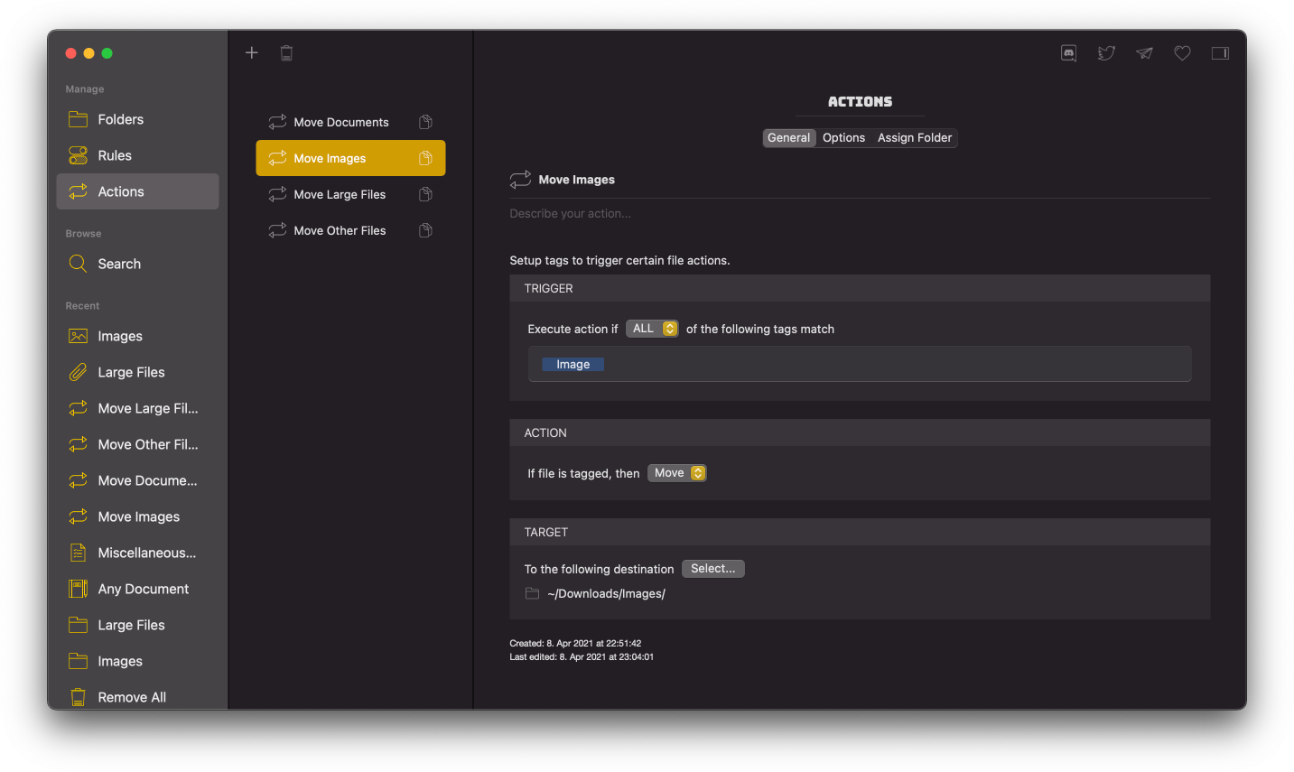Click the heart icon in toolbar
This screenshot has width=1294, height=772.
(x=1182, y=53)
